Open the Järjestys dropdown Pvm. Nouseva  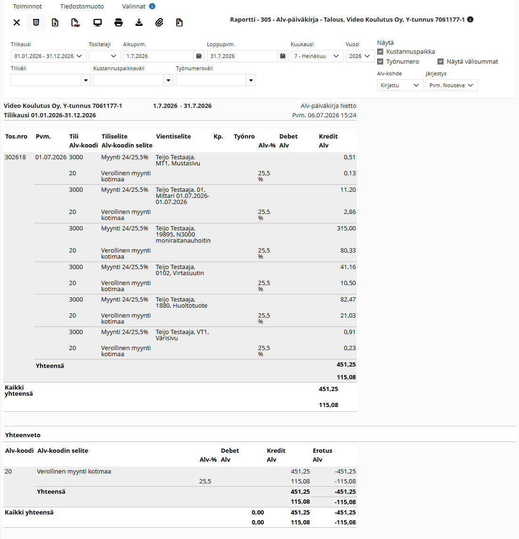pyautogui.click(x=452, y=85)
